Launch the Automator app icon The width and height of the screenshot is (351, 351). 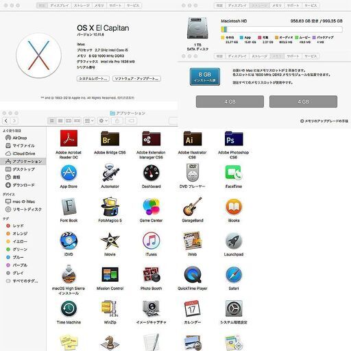pos(110,173)
